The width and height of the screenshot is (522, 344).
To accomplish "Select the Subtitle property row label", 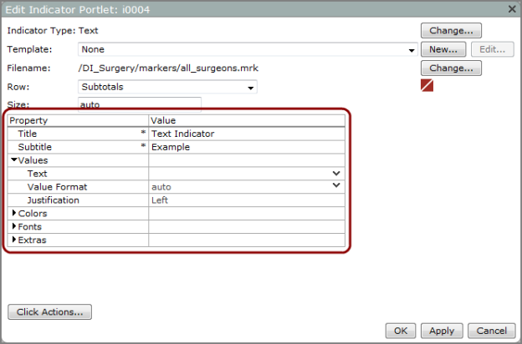I will (34, 147).
